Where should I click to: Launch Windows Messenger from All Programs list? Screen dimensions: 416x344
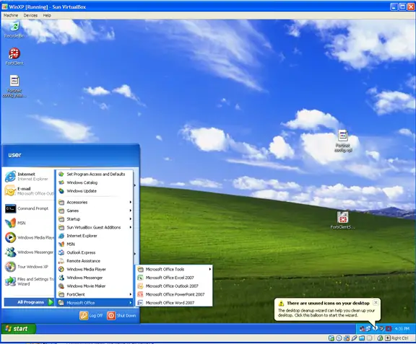coord(95,278)
